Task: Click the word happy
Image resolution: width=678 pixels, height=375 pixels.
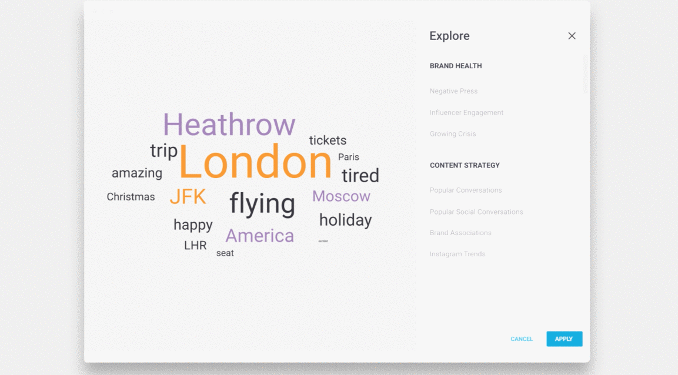Action: pos(193,225)
